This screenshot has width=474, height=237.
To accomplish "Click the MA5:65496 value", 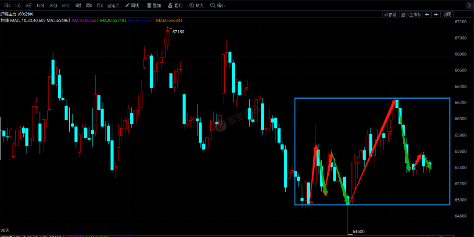I will pyautogui.click(x=58, y=20).
